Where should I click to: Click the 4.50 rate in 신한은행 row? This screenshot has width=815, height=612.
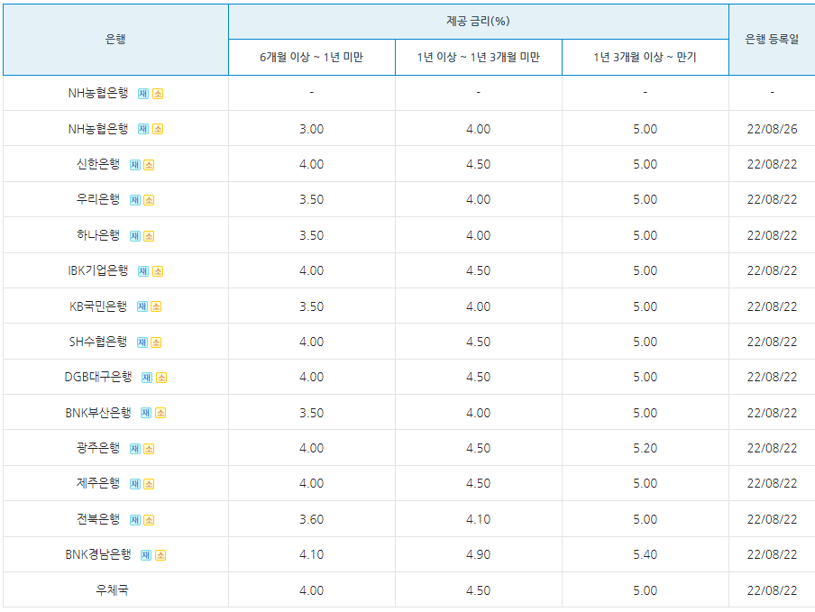[478, 165]
